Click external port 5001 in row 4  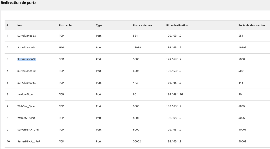coord(136,71)
